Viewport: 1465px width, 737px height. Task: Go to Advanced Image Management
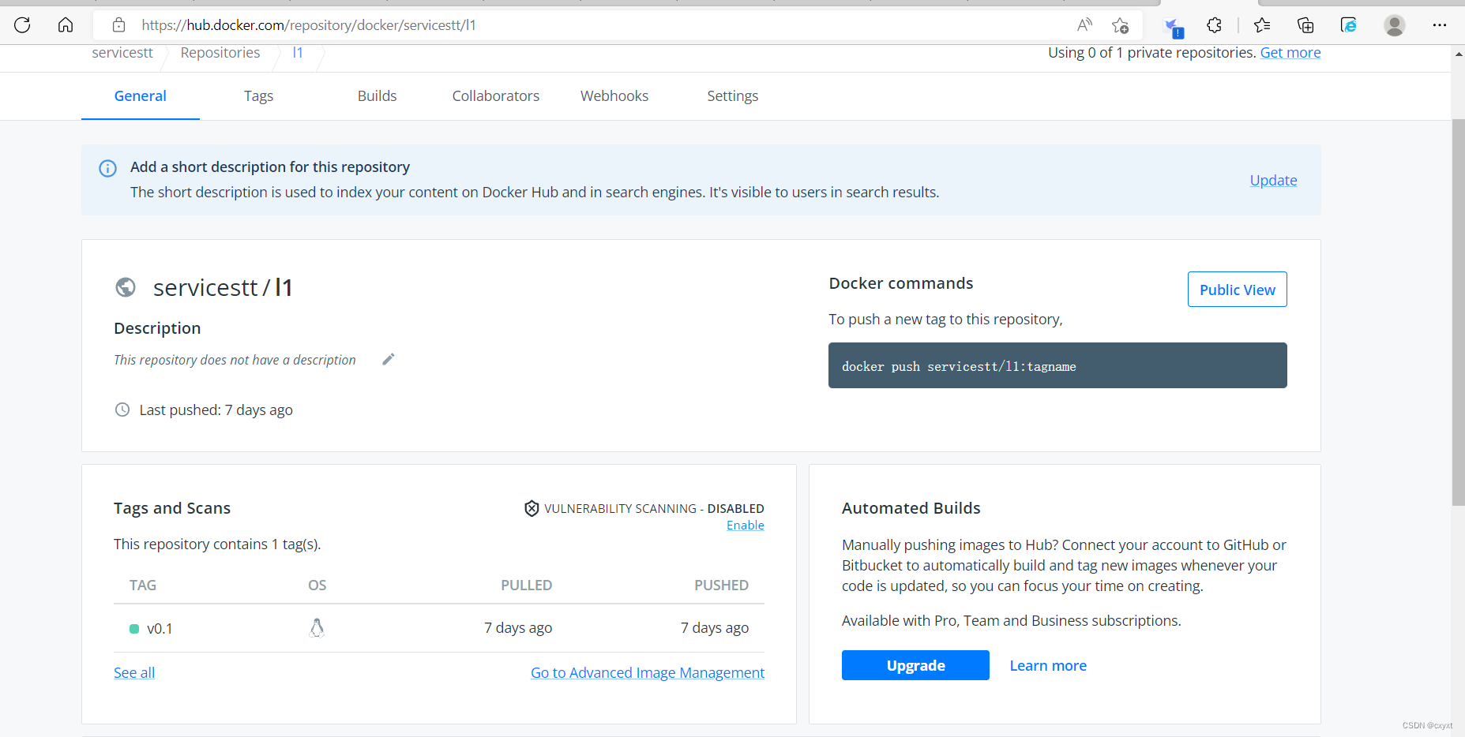point(648,673)
